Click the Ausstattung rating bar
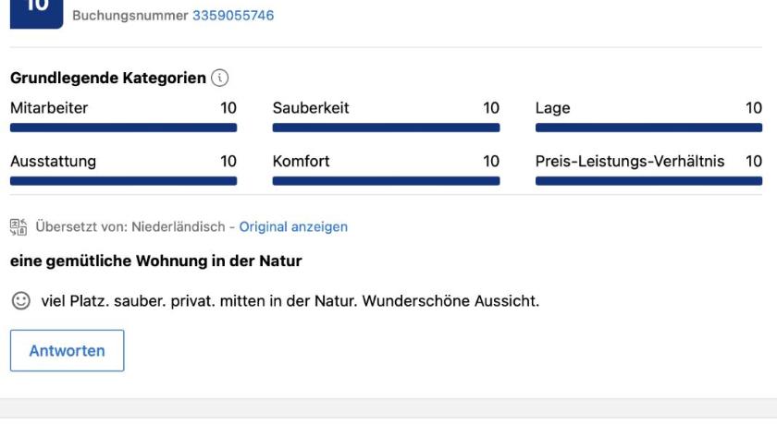This screenshot has width=777, height=425. point(123,181)
